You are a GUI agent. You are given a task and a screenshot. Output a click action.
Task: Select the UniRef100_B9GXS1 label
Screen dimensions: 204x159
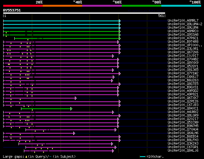click(183, 87)
